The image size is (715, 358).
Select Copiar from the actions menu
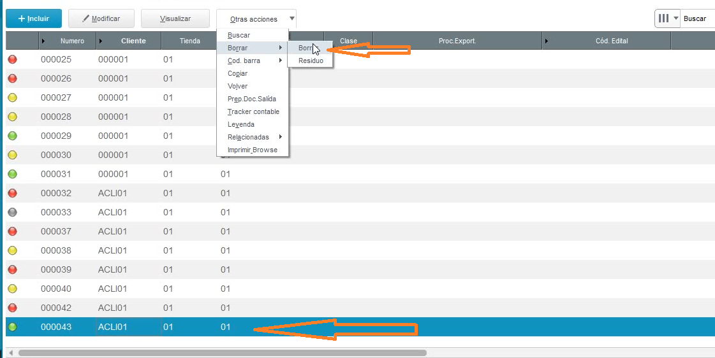237,73
